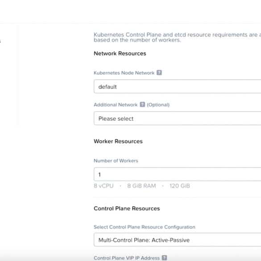This screenshot has width=261, height=261.
Task: Click the Additional Network label text
Action: pos(116,105)
